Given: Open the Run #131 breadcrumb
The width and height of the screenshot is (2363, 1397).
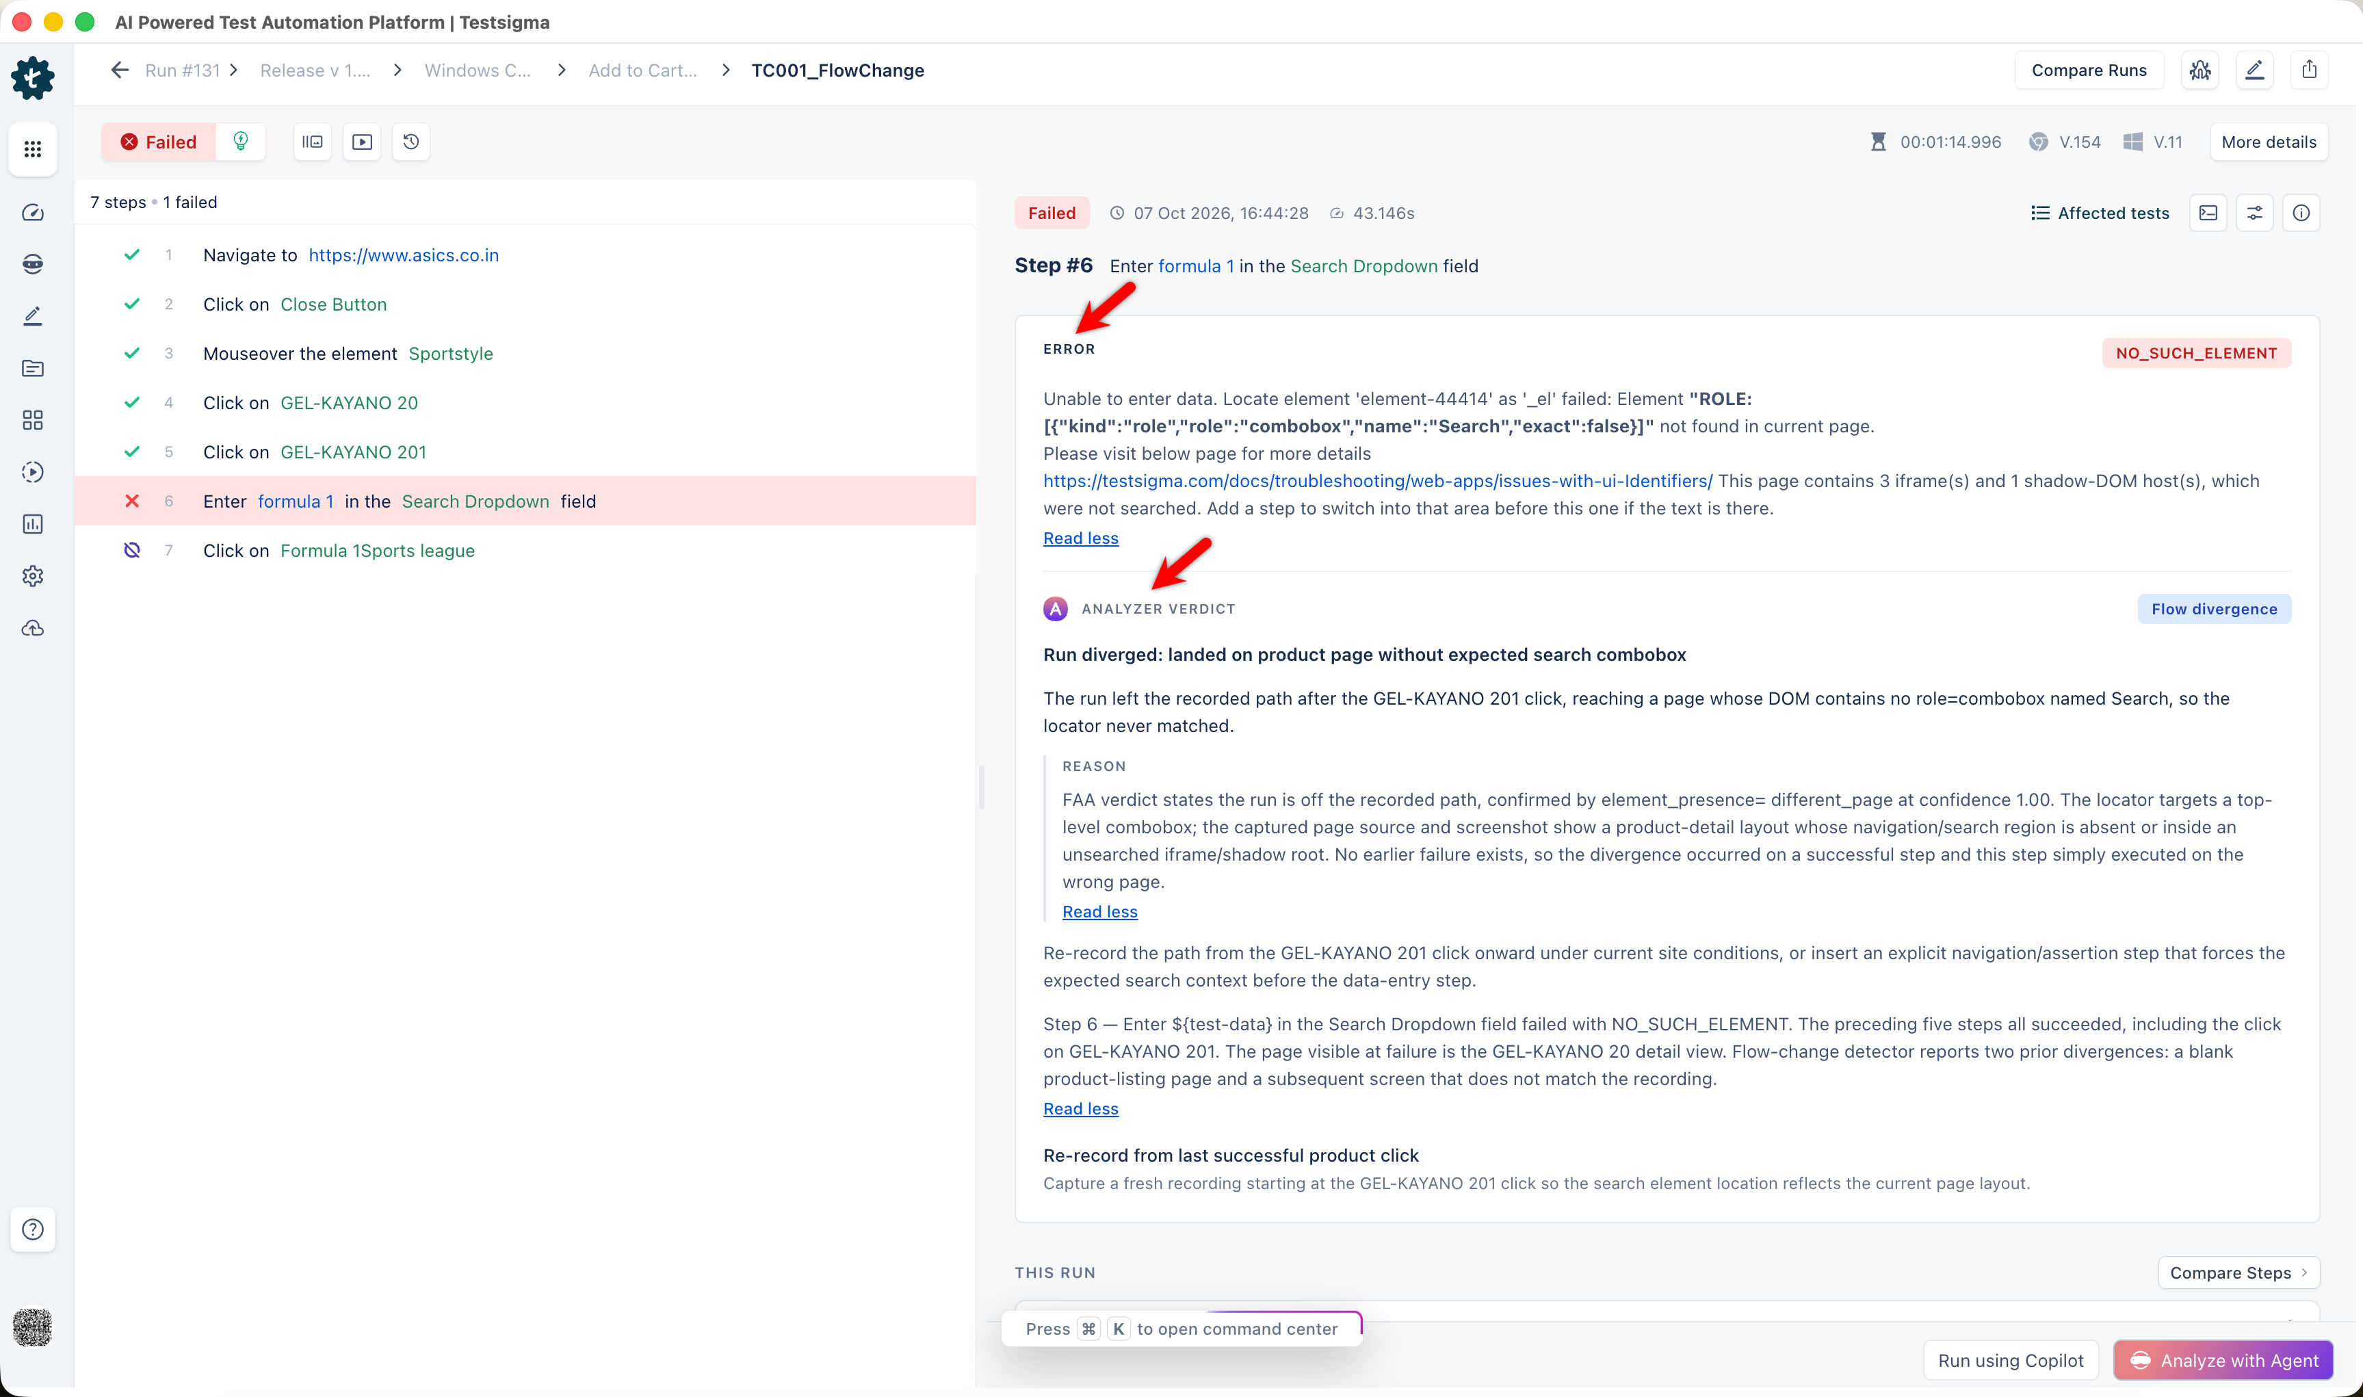Looking at the screenshot, I should coord(183,70).
